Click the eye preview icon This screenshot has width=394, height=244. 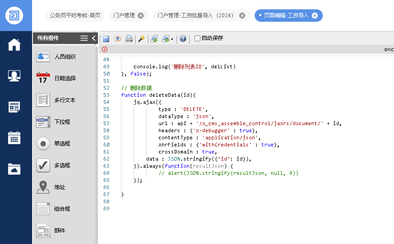point(118,39)
